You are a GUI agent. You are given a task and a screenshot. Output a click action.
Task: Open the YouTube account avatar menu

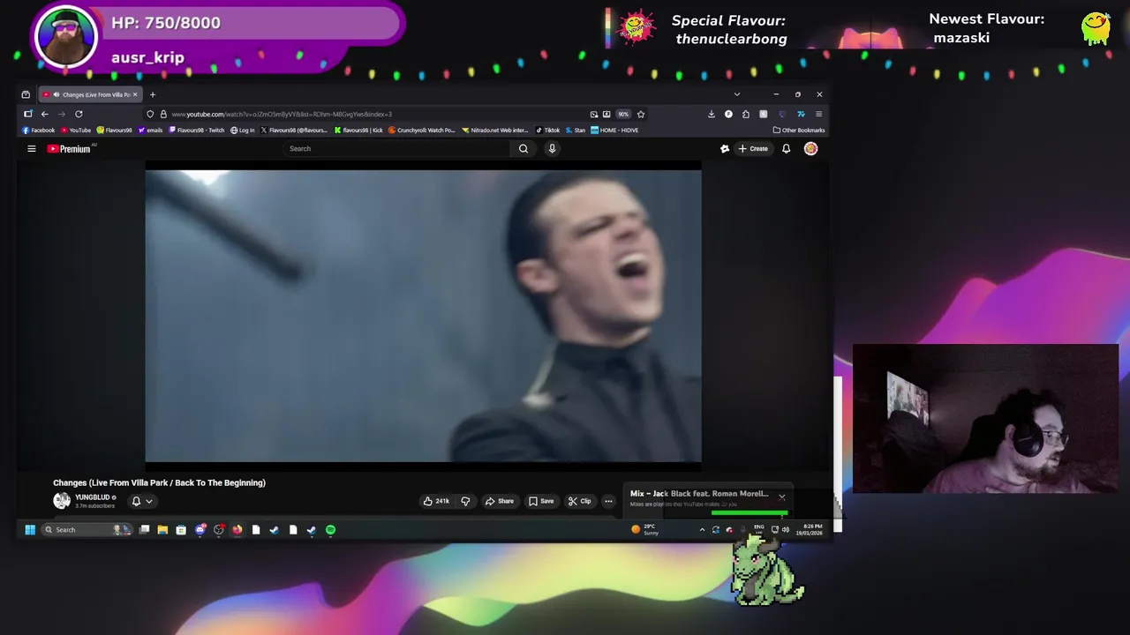pos(810,149)
